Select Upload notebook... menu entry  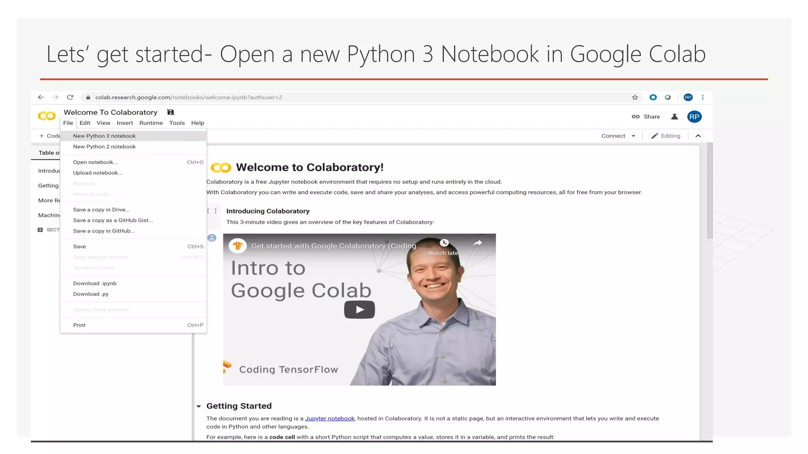pyautogui.click(x=133, y=173)
